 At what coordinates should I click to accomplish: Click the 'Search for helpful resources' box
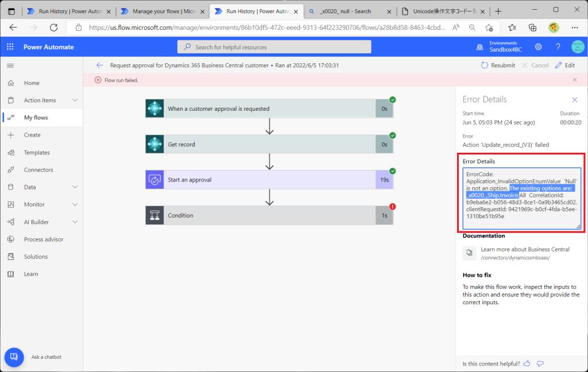[274, 47]
